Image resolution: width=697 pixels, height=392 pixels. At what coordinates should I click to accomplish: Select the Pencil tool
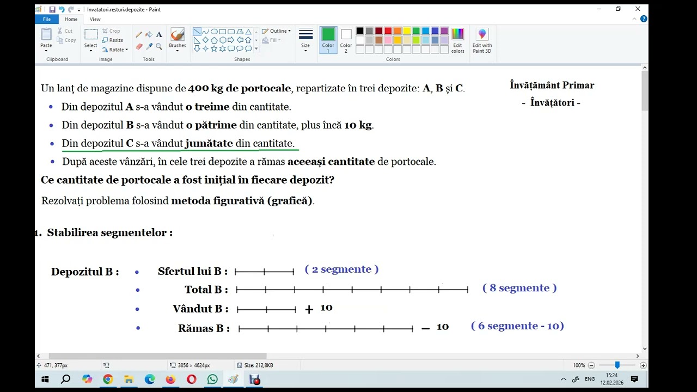(x=139, y=34)
